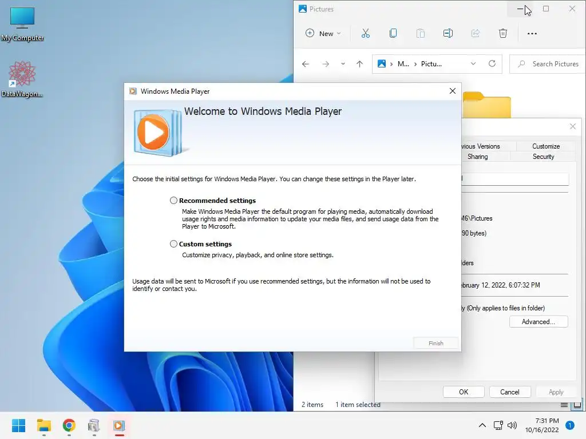Click the Search Pictures field
Image resolution: width=586 pixels, height=439 pixels.
[x=548, y=64]
